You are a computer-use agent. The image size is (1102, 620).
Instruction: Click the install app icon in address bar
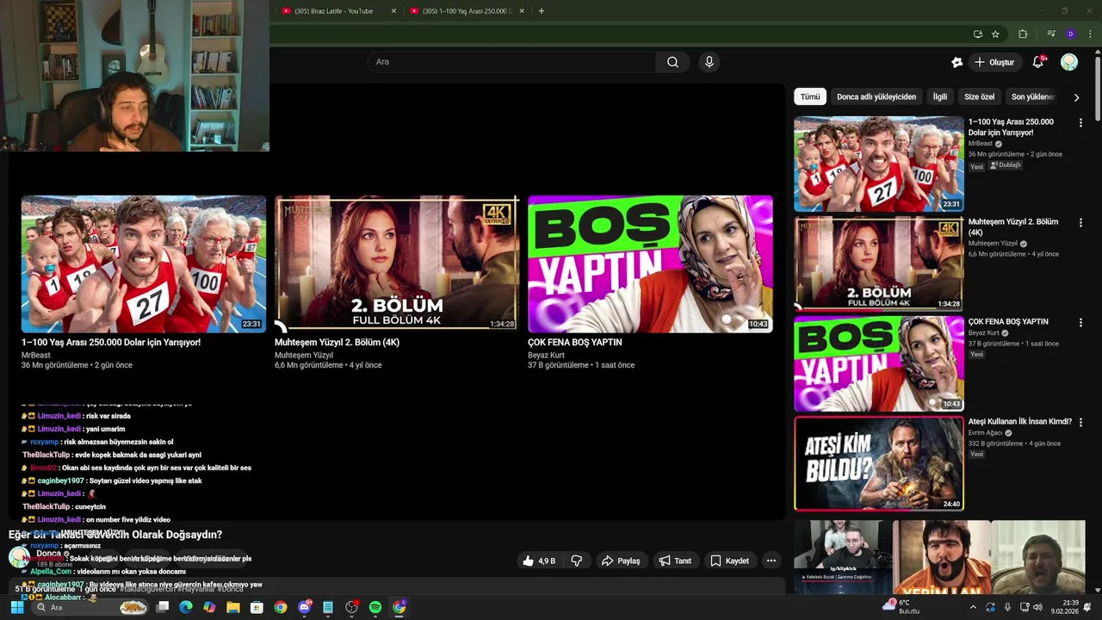977,34
